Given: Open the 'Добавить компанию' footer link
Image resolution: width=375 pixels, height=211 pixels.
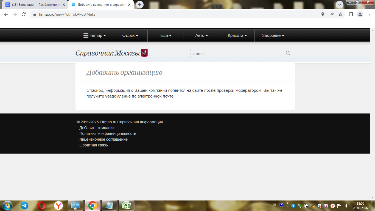Looking at the screenshot, I should pos(97,128).
